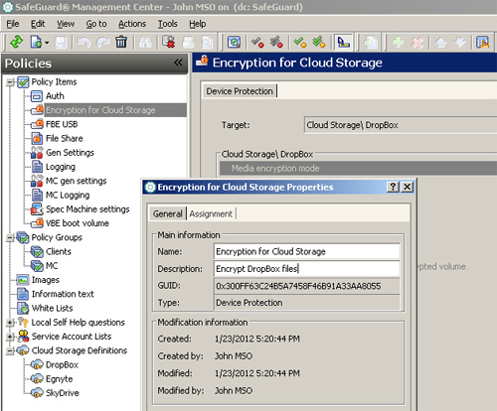Image resolution: width=497 pixels, height=411 pixels.
Task: Click the last toolbar layout icon
Action: 482,43
